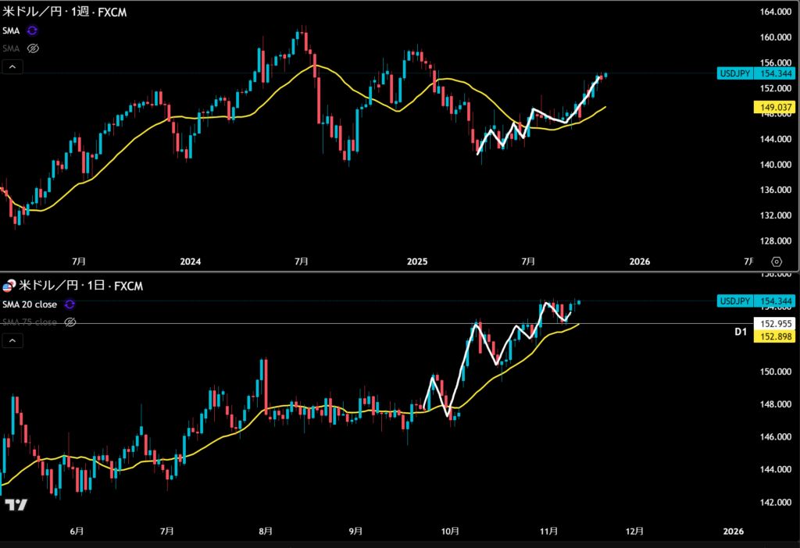Viewport: 800px width, 548px height.
Task: Show the hidden SMA 75 close indicator
Action: click(x=70, y=322)
